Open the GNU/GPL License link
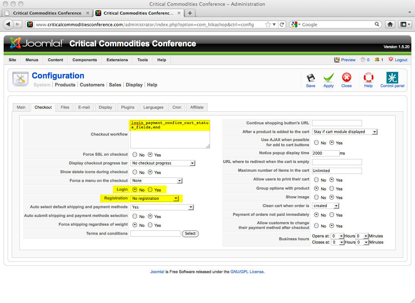415x303 pixels. tap(247, 272)
